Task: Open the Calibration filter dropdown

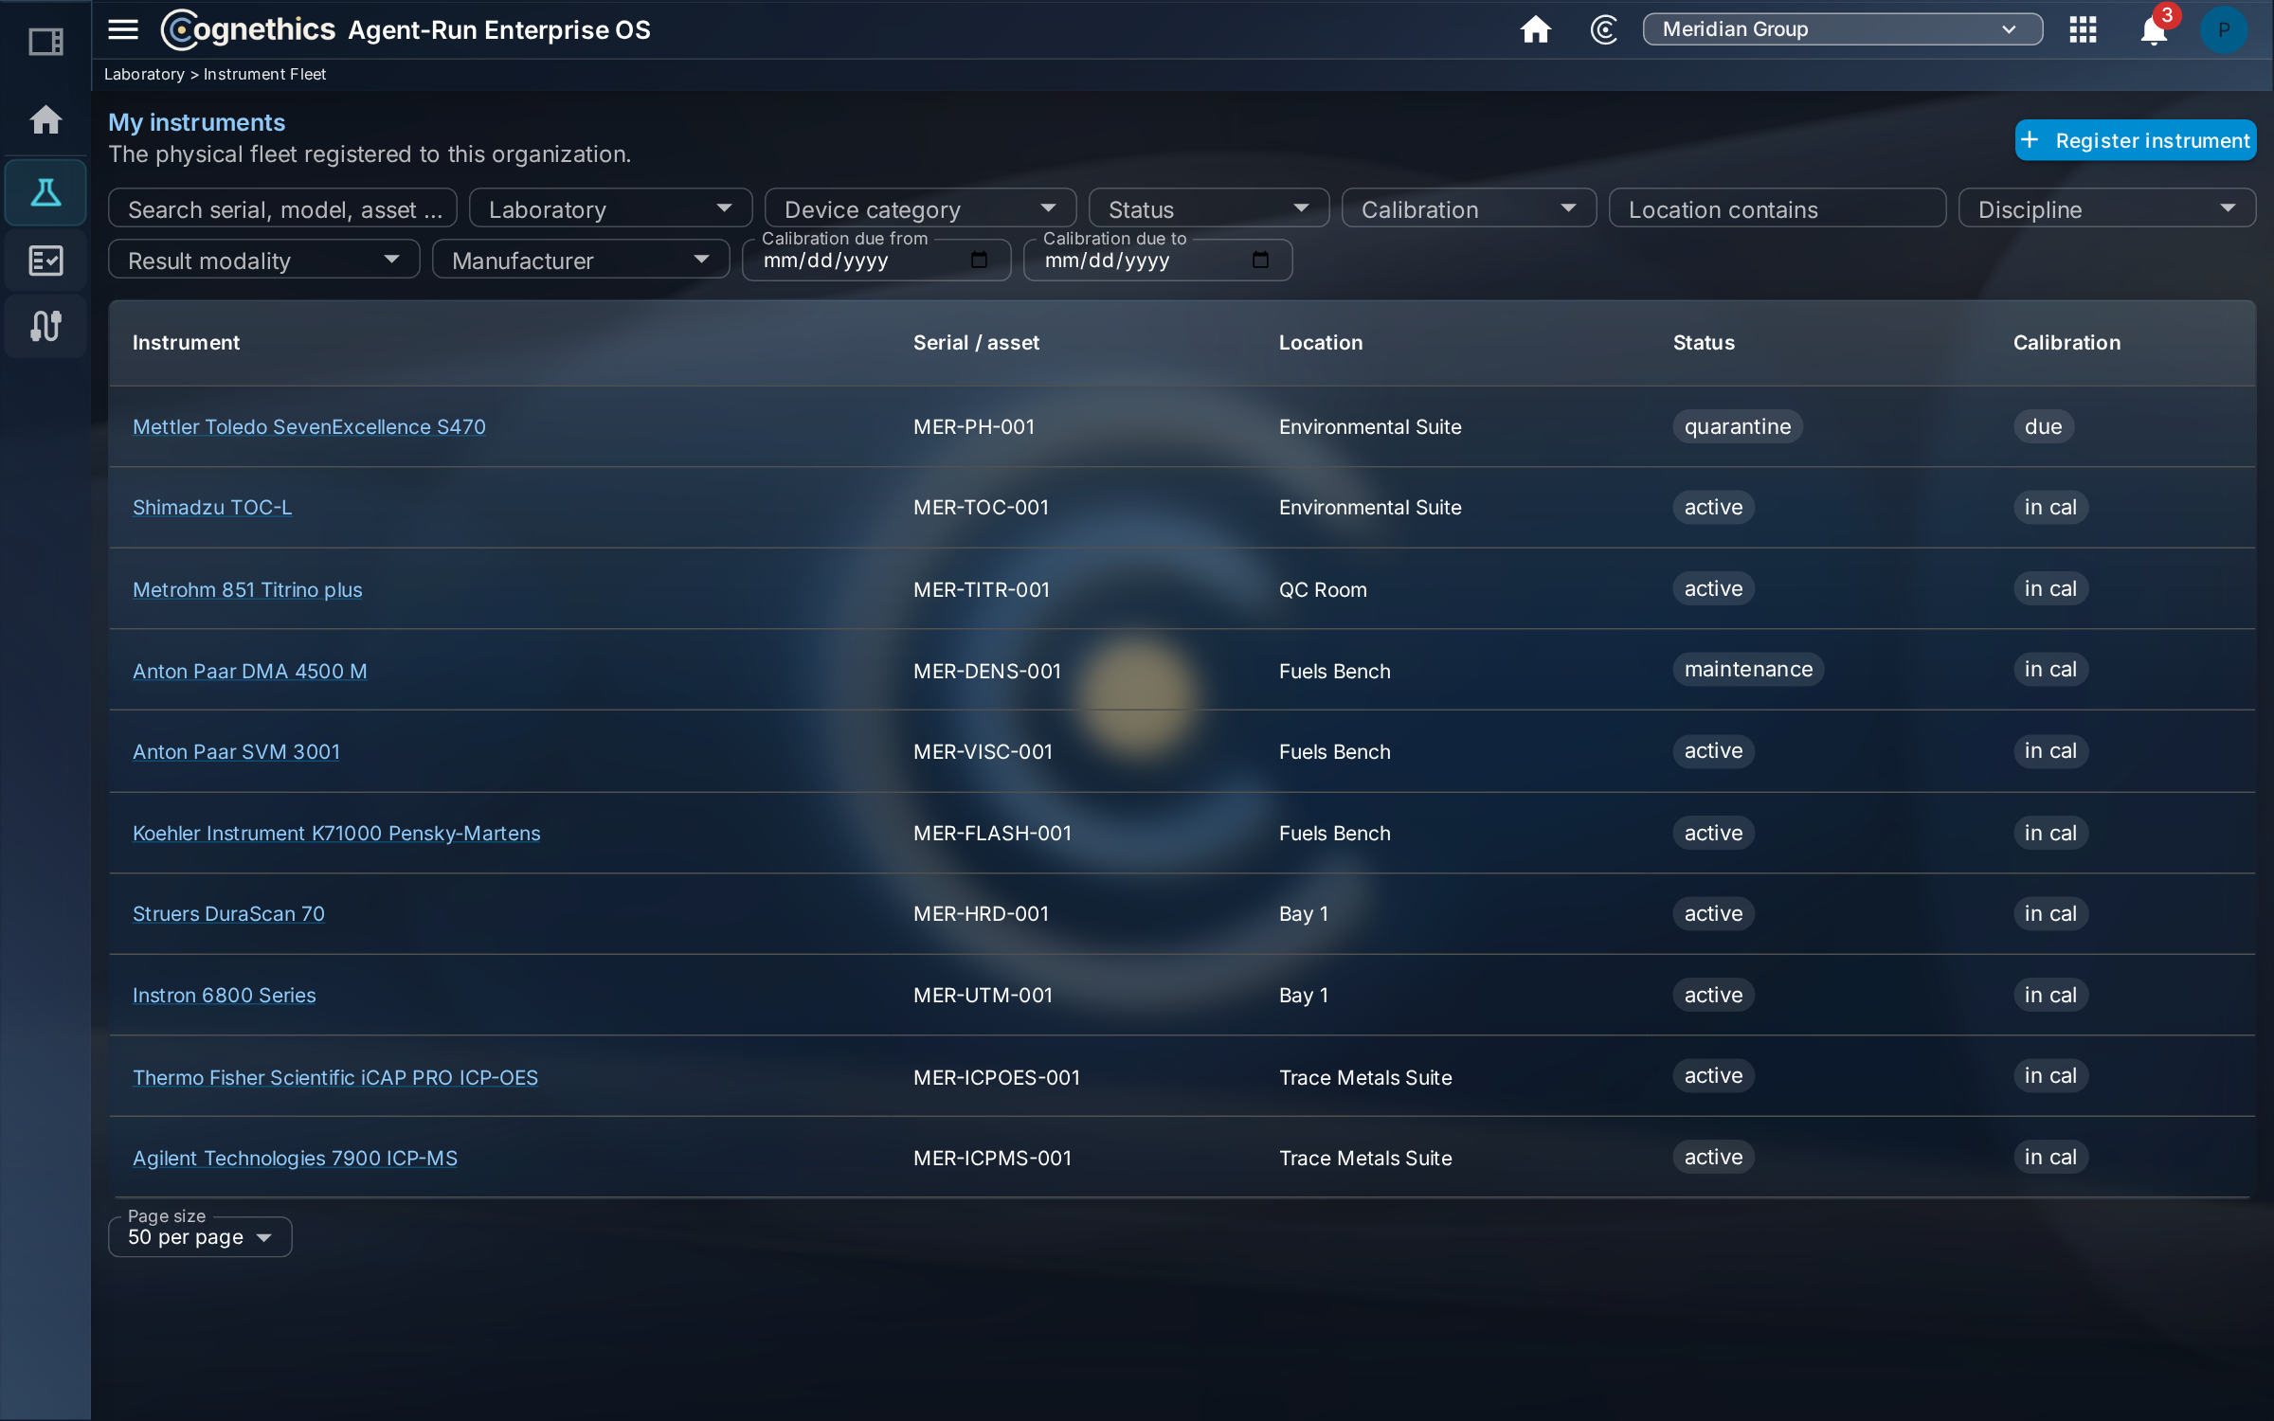Action: [1469, 208]
